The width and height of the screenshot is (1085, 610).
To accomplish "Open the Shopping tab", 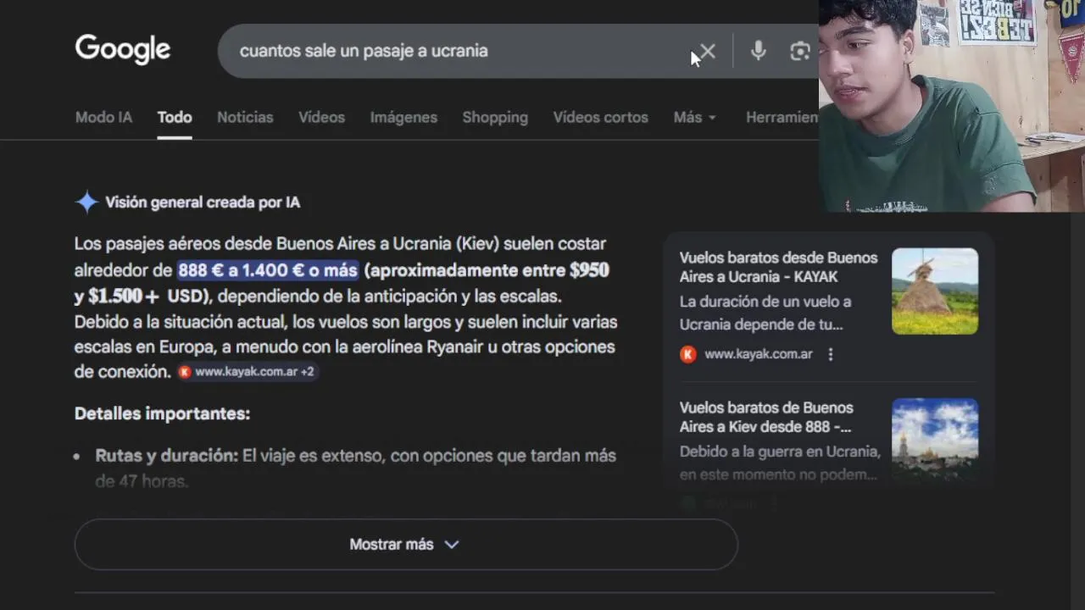I will pos(495,118).
